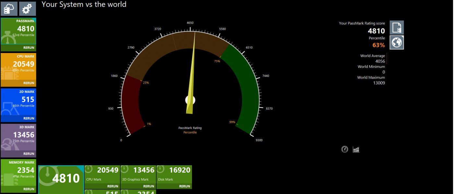Open the Disk Mark 16920 tile
Image resolution: width=454 pixels, height=194 pixels.
click(174, 174)
